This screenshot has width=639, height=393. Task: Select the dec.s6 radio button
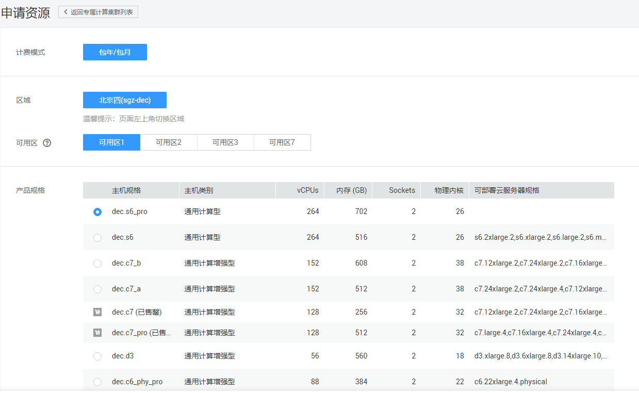(97, 238)
